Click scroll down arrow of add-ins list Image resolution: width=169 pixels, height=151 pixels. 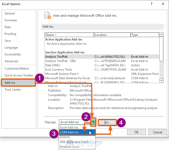pyautogui.click(x=161, y=80)
